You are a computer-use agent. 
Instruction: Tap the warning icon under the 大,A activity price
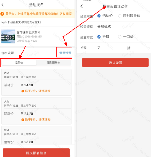point(23,91)
